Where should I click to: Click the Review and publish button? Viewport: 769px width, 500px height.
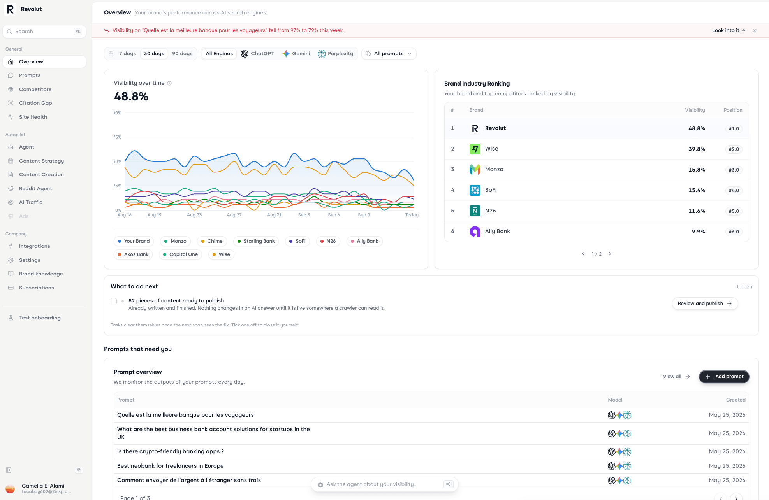click(705, 304)
